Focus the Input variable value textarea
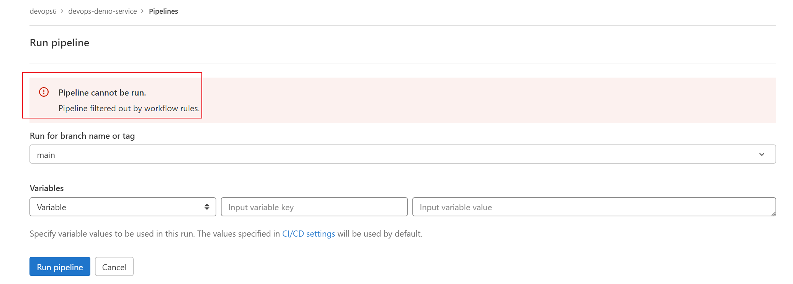Image resolution: width=793 pixels, height=284 pixels. [x=594, y=207]
